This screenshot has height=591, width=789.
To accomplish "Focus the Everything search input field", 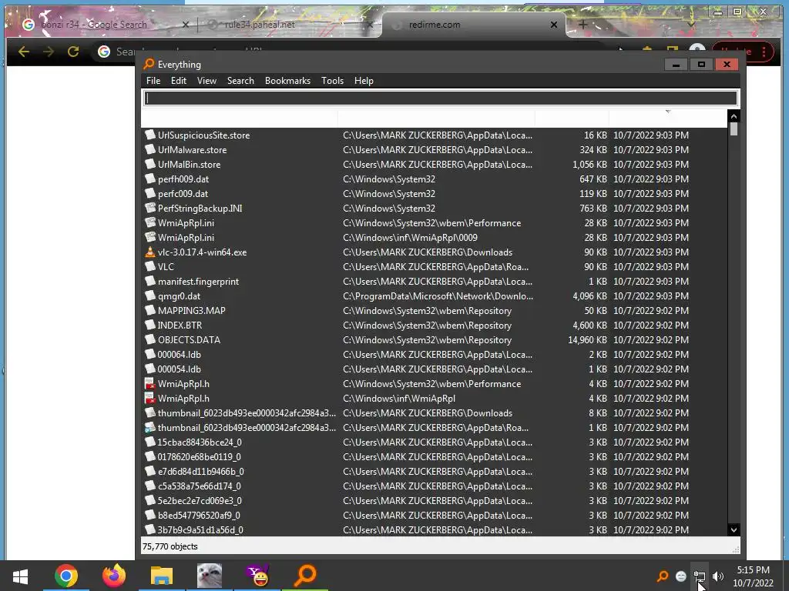I will click(x=441, y=98).
